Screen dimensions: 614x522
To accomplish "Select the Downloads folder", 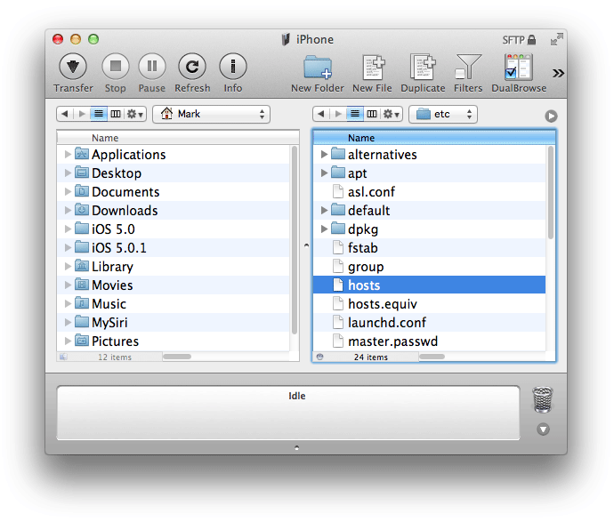I will point(124,211).
